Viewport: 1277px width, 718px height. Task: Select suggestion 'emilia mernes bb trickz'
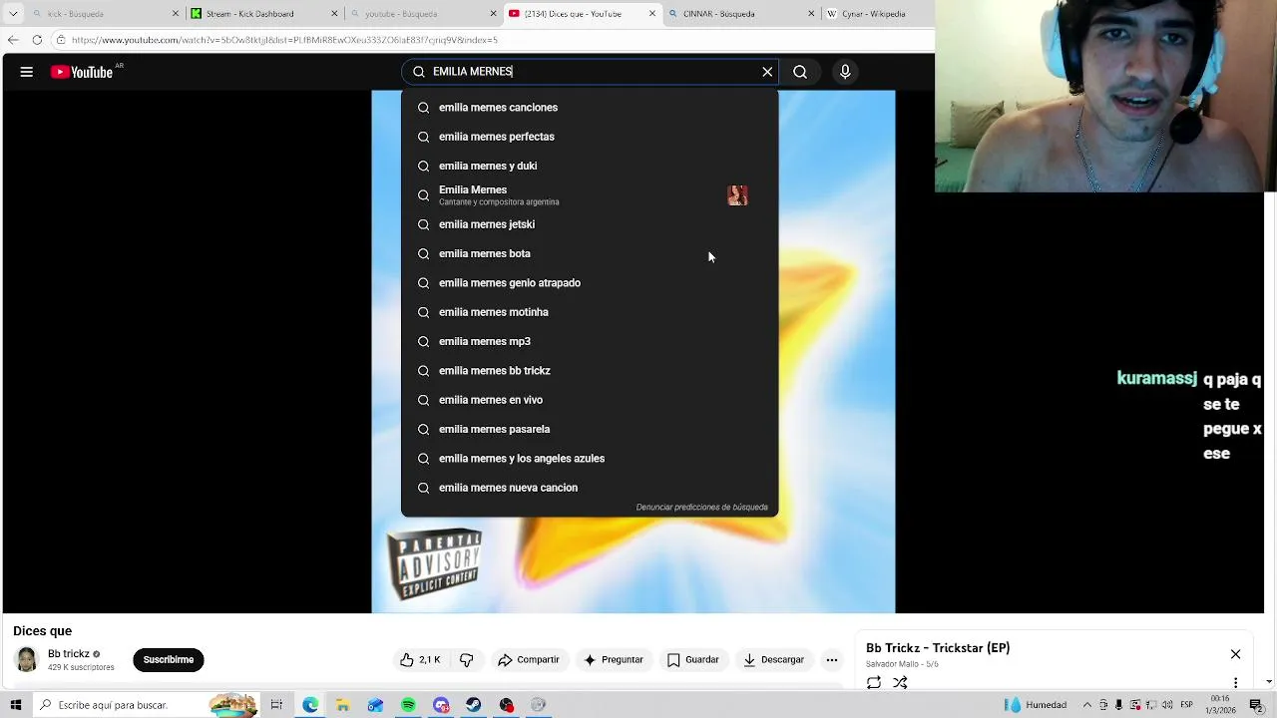pyautogui.click(x=590, y=371)
